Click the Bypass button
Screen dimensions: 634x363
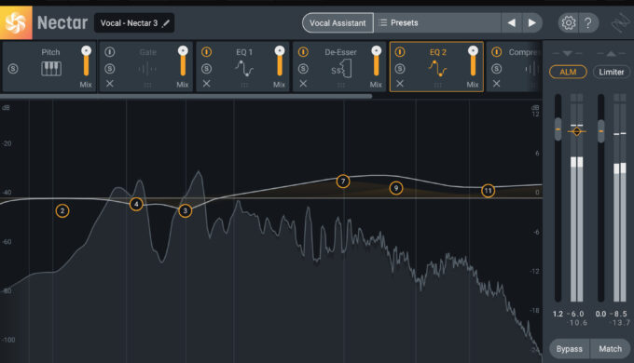click(570, 349)
